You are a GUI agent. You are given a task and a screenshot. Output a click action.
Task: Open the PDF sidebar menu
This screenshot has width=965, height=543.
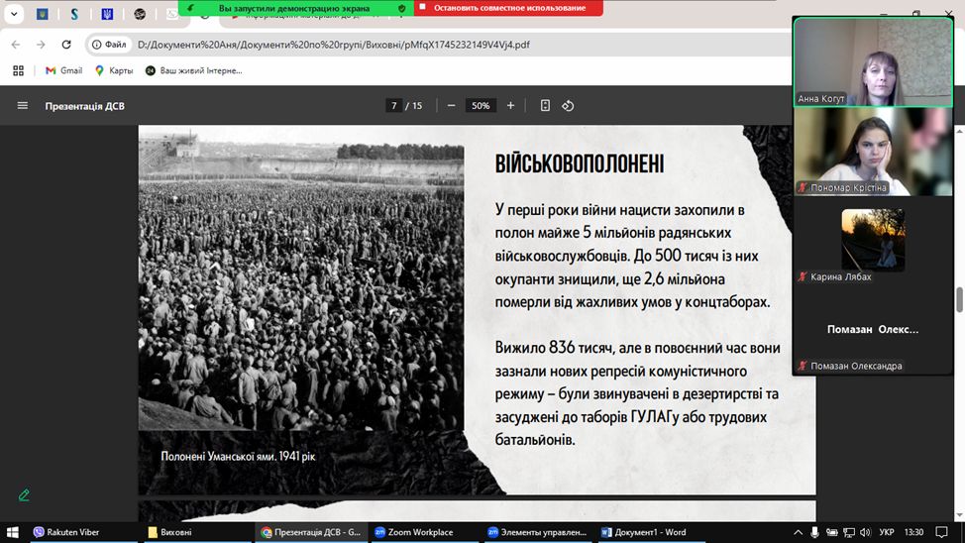click(22, 106)
